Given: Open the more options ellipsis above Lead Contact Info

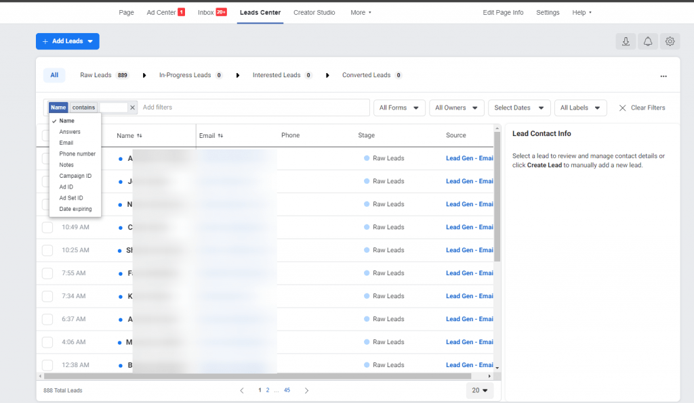Looking at the screenshot, I should coord(663,76).
